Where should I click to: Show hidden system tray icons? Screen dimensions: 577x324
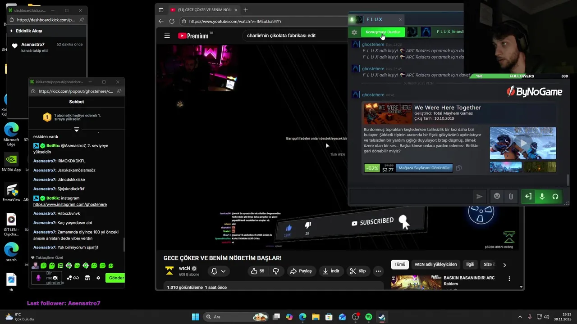click(520, 317)
